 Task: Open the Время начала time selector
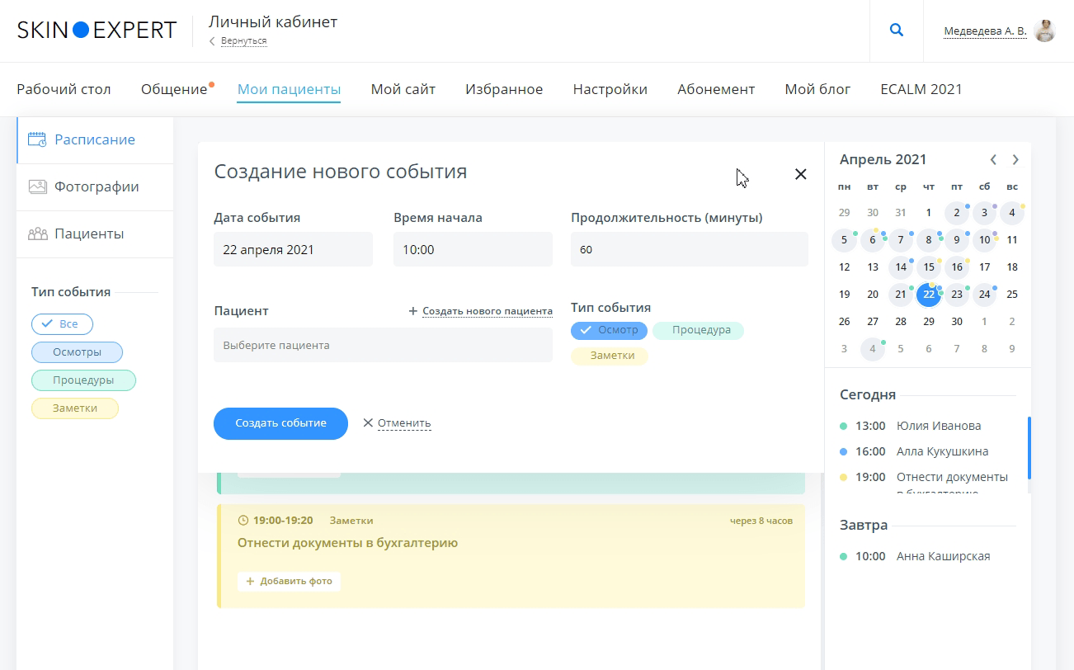[473, 249]
